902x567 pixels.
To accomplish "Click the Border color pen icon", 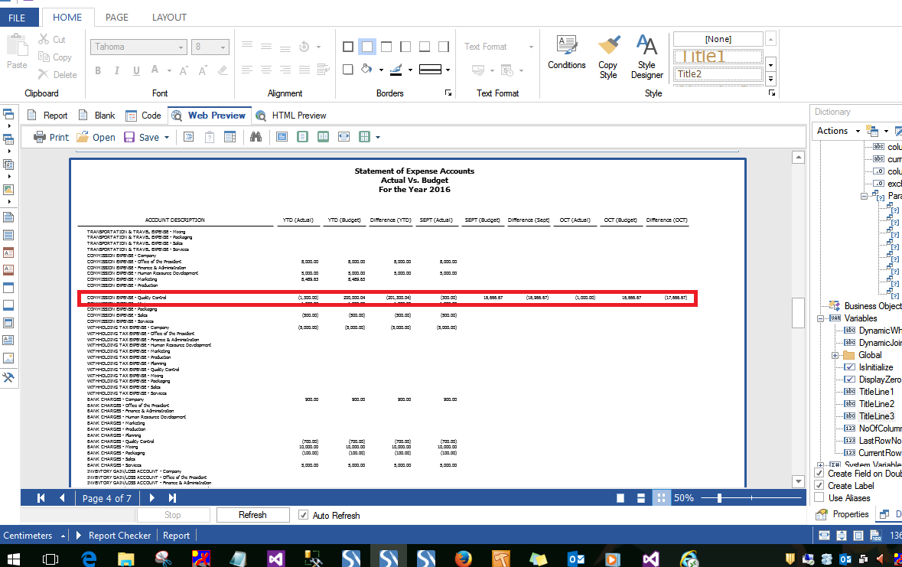I will pos(396,70).
